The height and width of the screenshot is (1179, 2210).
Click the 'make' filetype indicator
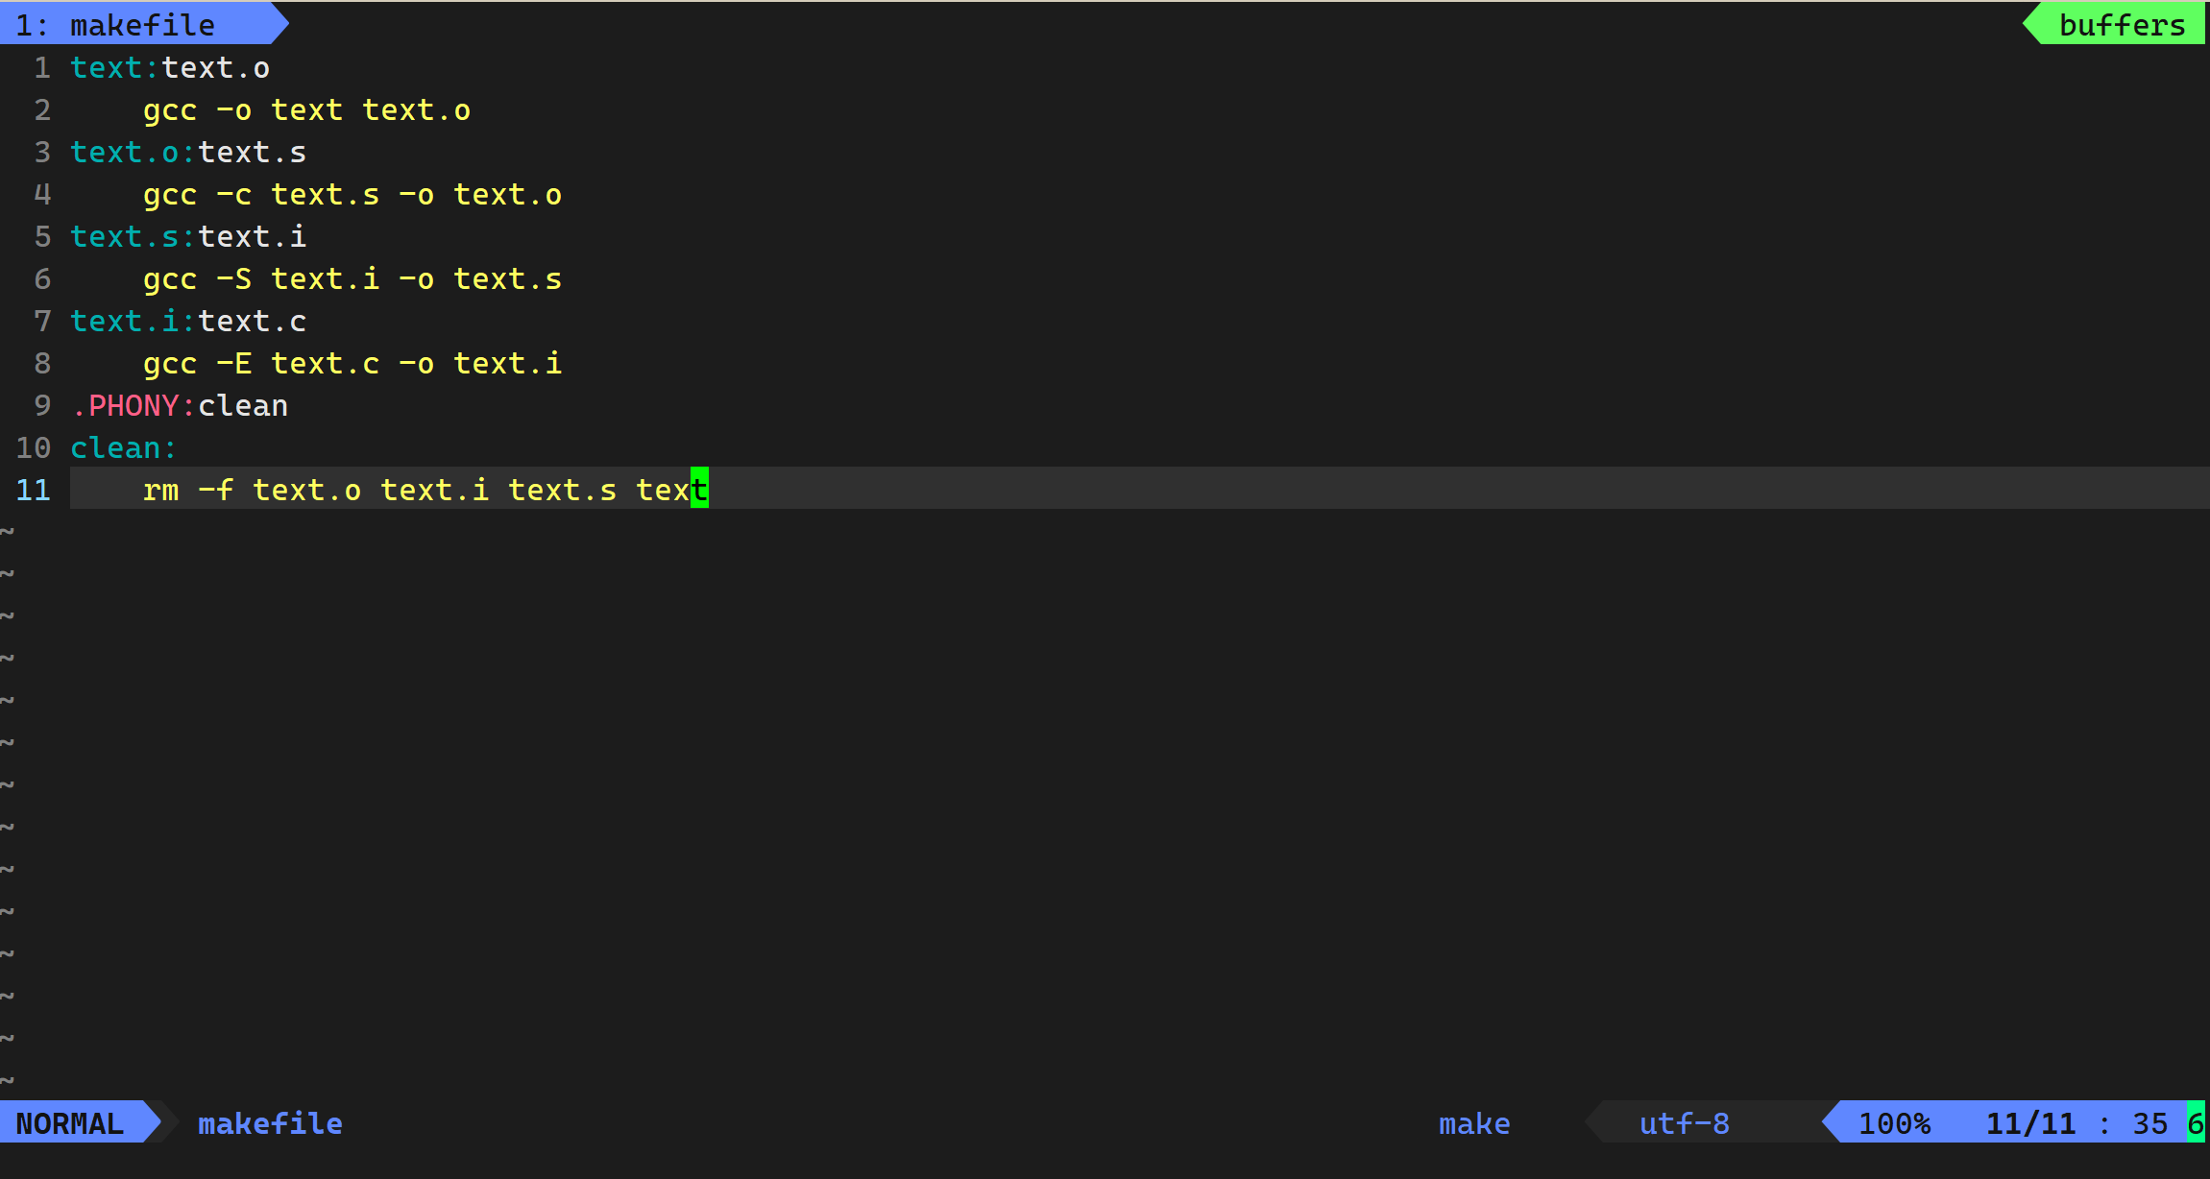1474,1123
